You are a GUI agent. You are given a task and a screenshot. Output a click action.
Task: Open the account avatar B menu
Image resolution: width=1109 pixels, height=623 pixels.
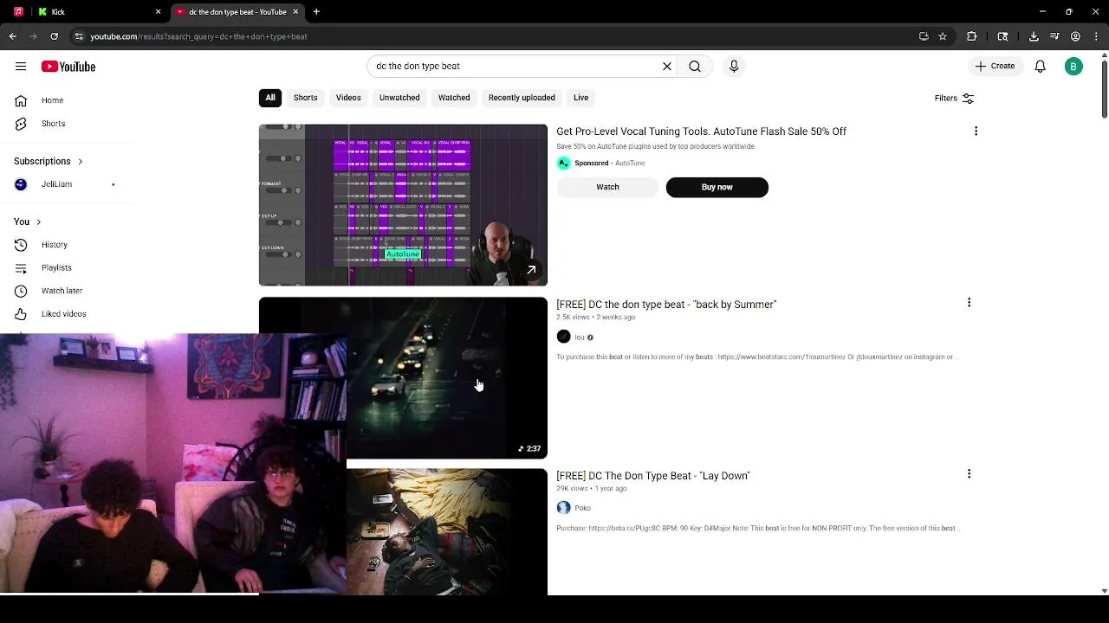point(1073,67)
